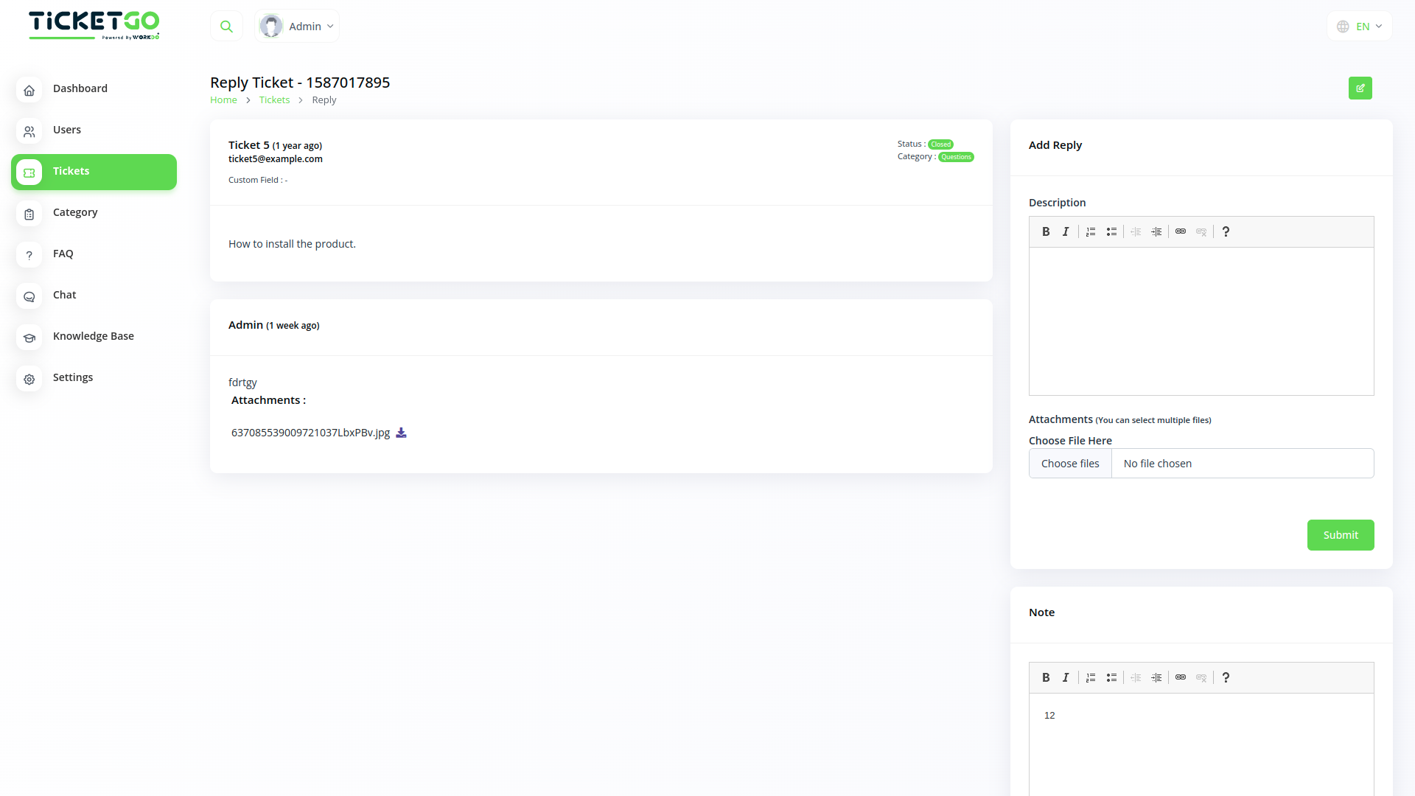
Task: Open the Admin user dropdown
Action: pos(297,27)
